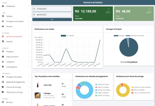The height and width of the screenshot is (106, 155).
Task: Click the start date field 27/03/2021
Action: click(52, 9)
